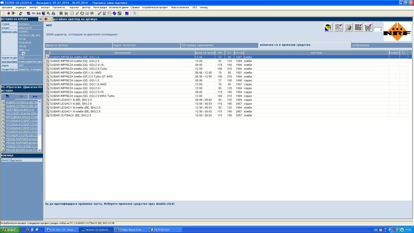The height and width of the screenshot is (233, 414).
Task: Select row 'SUBAR IMPREZA комби (GD, GG) 2.0 Turbo'
Action: [x=227, y=69]
